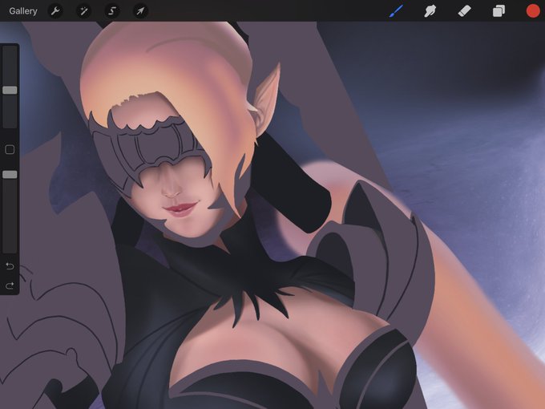Click the brush size slider handle
This screenshot has width=545, height=409.
point(10,90)
